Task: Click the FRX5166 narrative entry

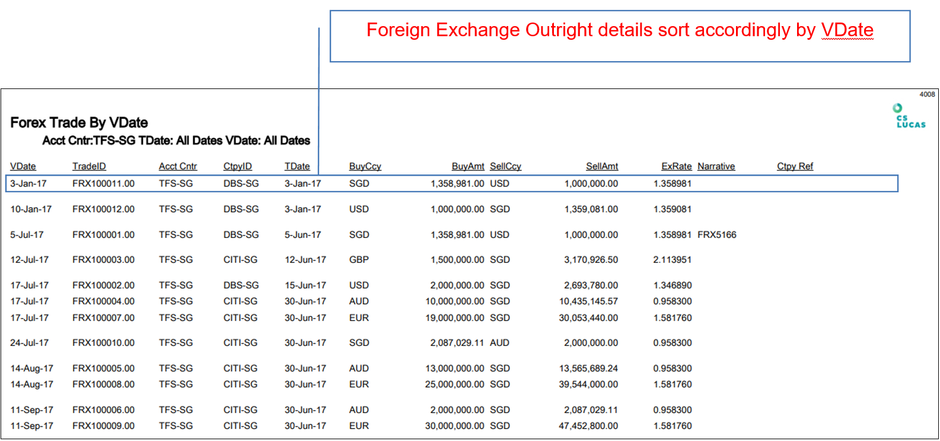Action: [x=716, y=234]
